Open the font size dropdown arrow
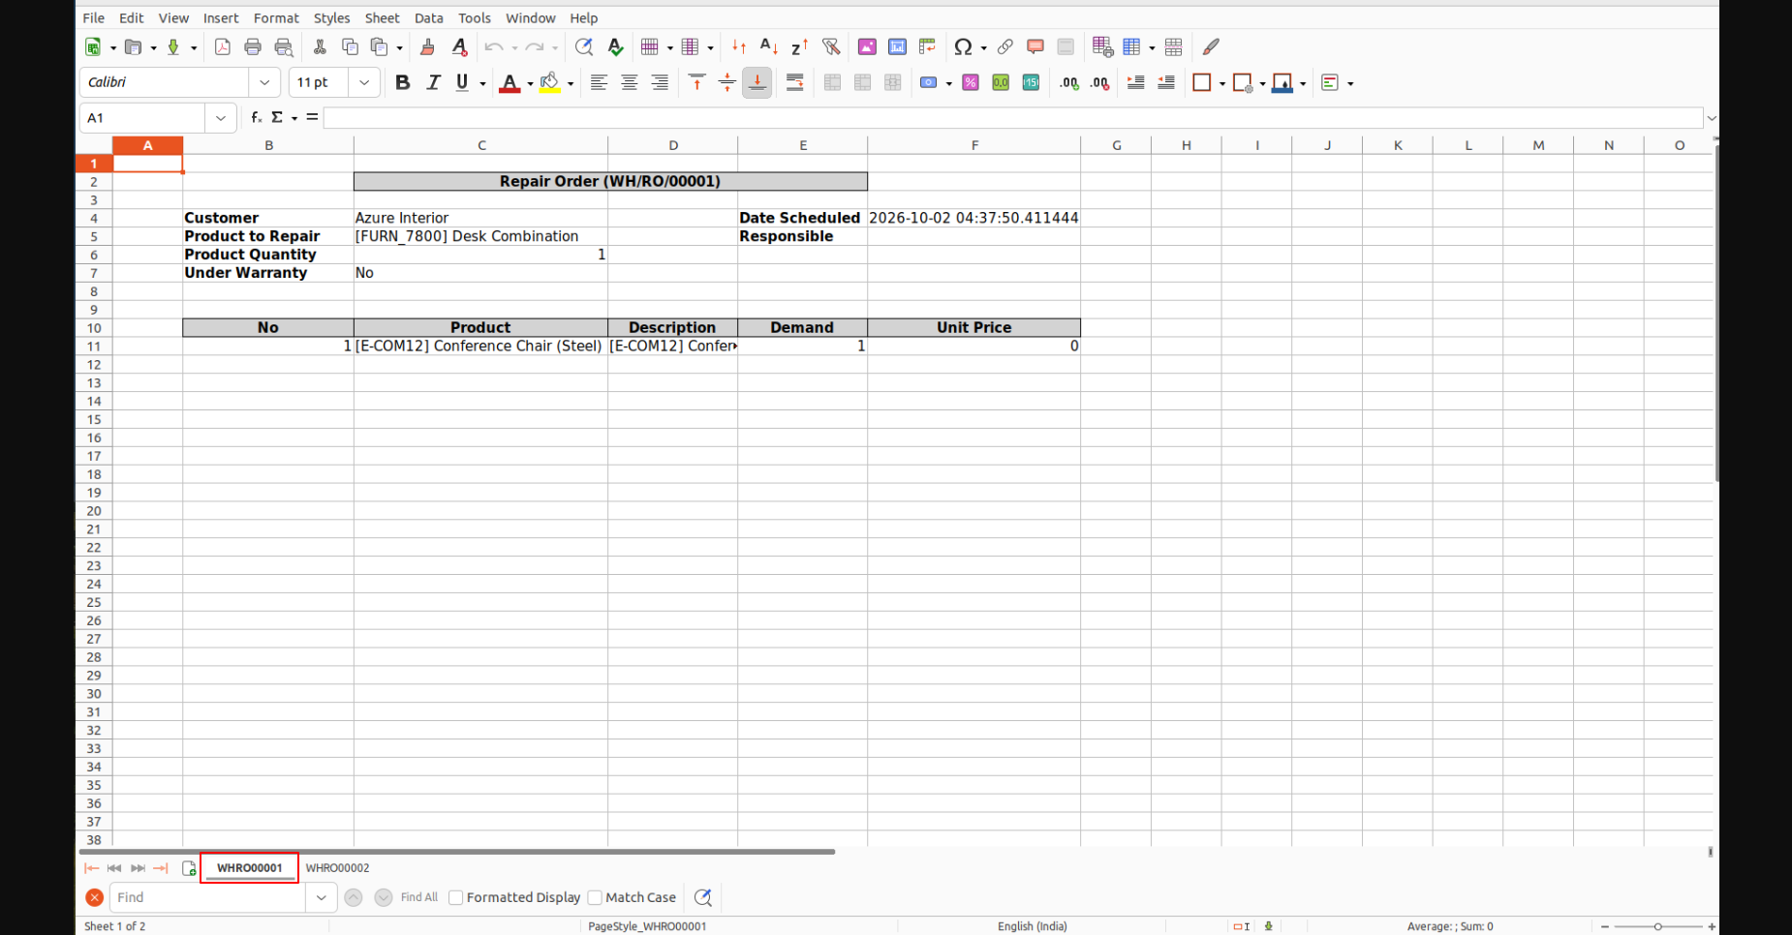 (364, 82)
